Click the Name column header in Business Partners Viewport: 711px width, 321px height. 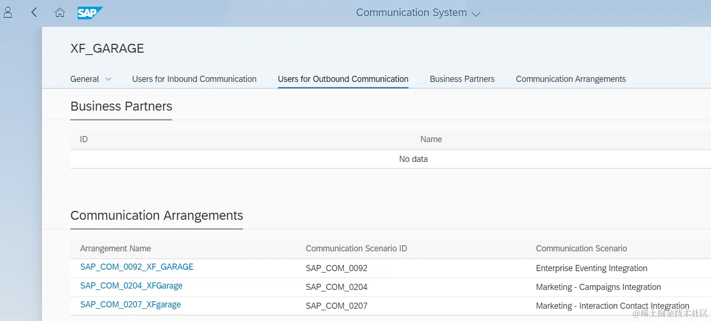(x=431, y=139)
